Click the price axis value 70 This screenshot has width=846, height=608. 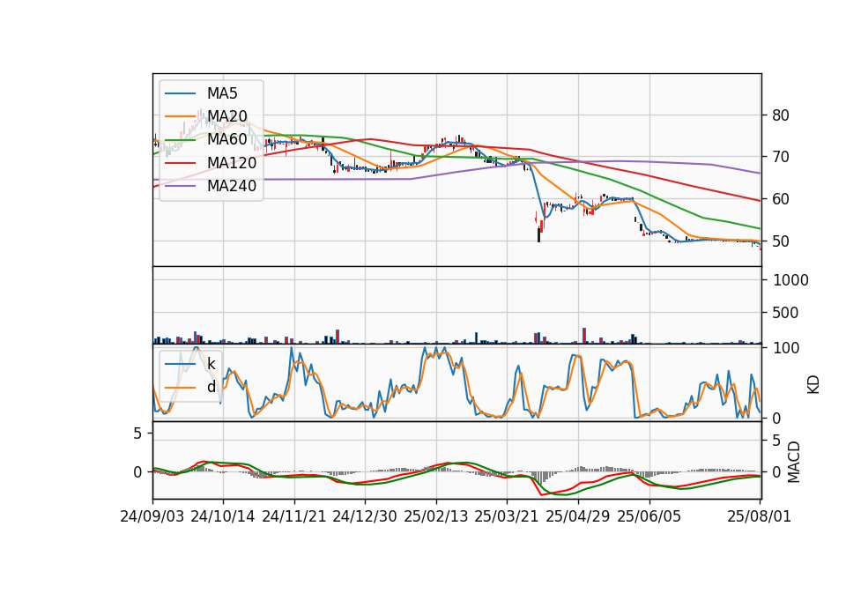781,157
